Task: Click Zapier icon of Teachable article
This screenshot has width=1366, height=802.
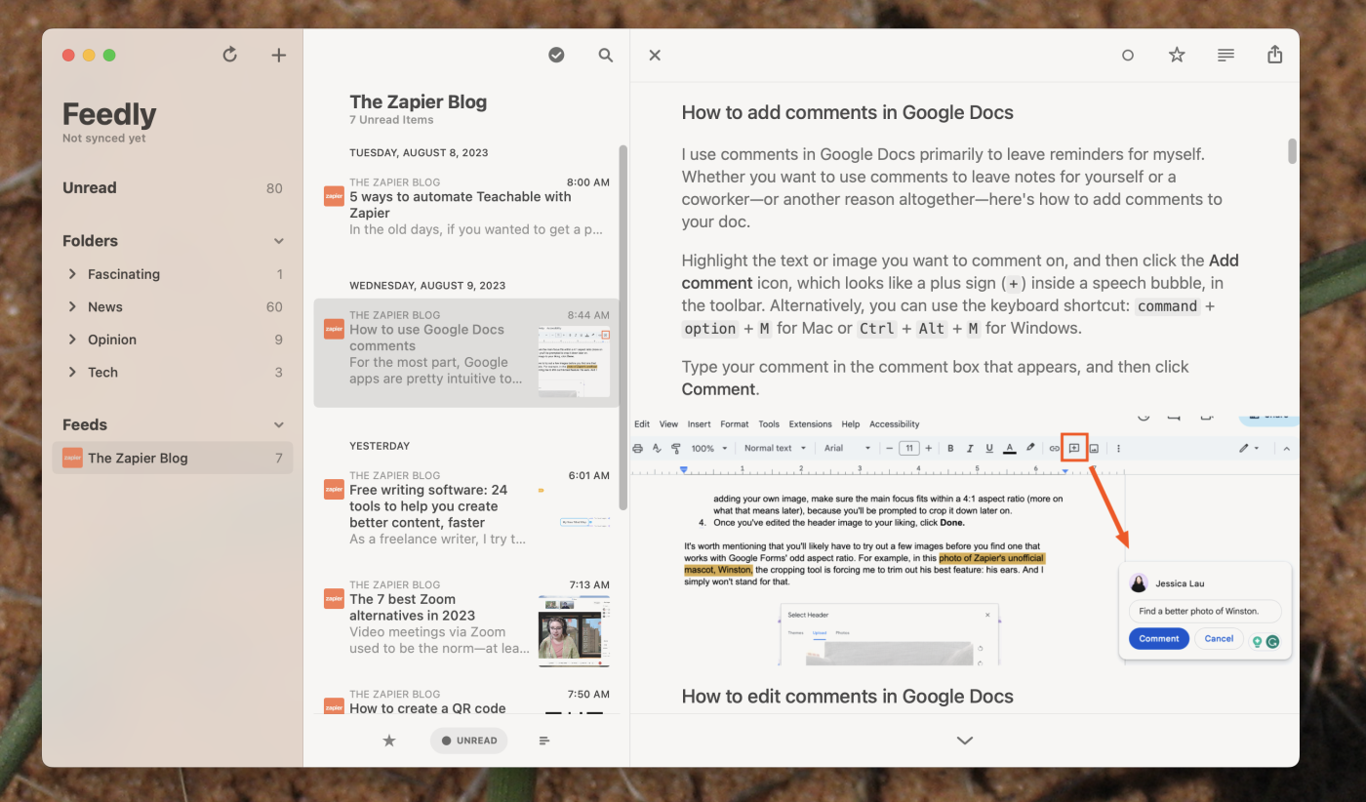Action: click(334, 196)
